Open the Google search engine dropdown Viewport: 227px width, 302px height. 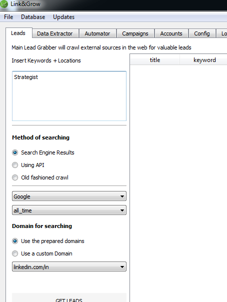click(69, 196)
